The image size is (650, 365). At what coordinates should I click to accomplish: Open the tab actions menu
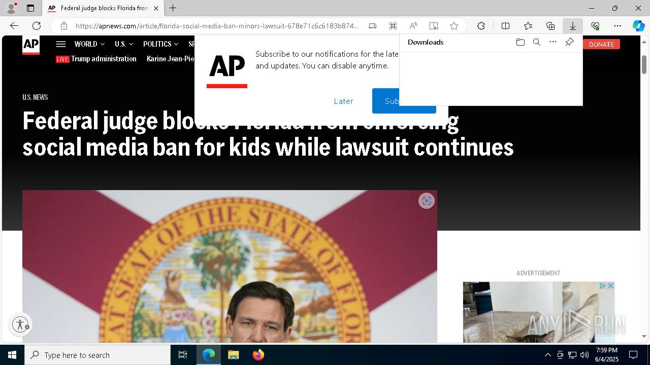tap(30, 8)
